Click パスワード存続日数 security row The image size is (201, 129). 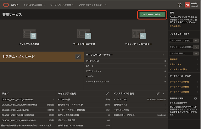point(84,120)
